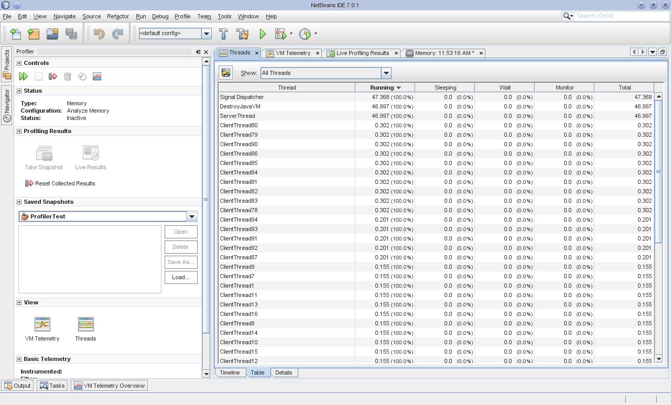Select the Signal Dispatcher row
The width and height of the screenshot is (671, 405).
click(436, 97)
